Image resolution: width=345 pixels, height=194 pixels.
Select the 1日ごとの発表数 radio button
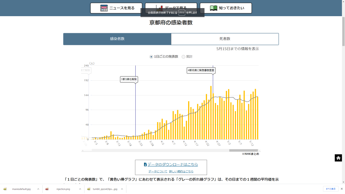(151, 57)
